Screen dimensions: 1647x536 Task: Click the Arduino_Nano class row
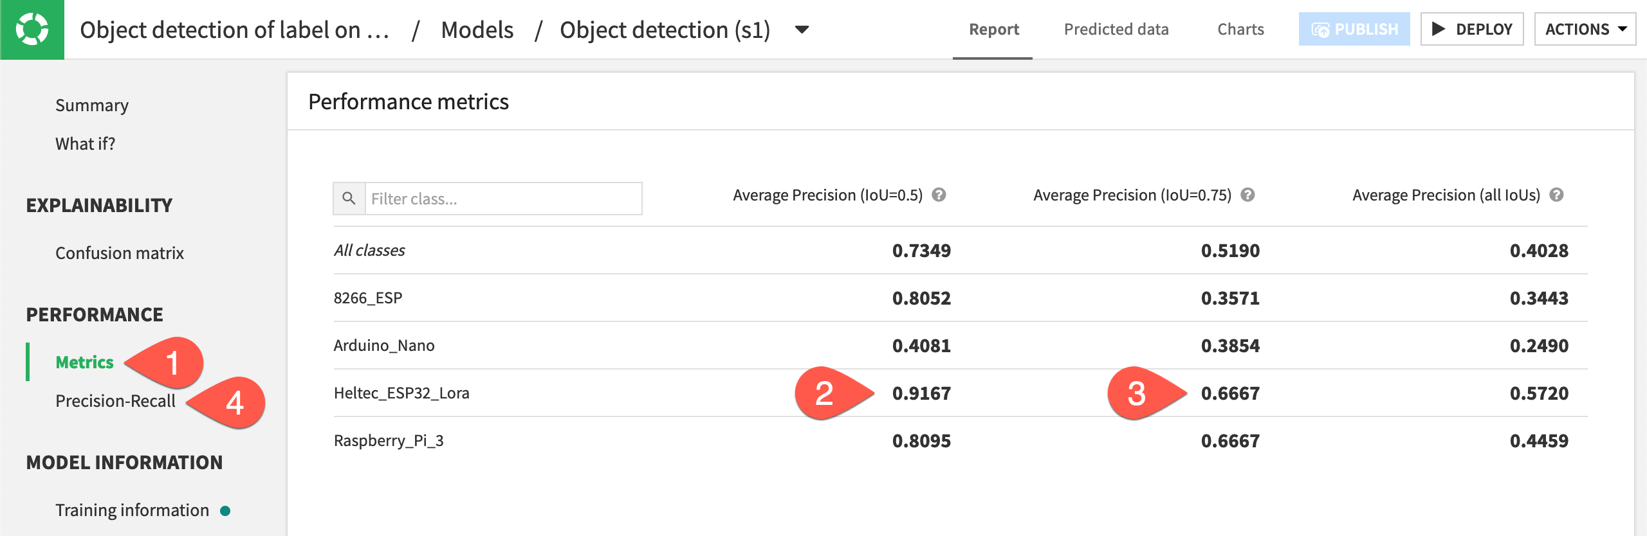click(x=960, y=346)
